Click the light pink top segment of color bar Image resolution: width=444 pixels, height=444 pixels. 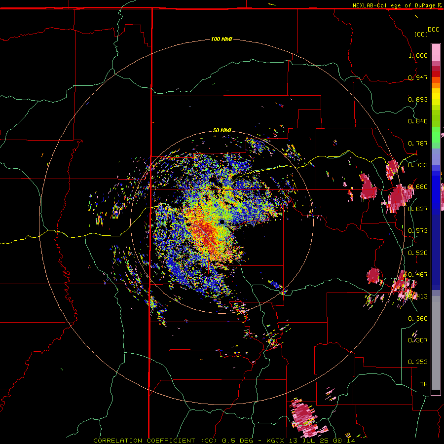click(x=436, y=52)
